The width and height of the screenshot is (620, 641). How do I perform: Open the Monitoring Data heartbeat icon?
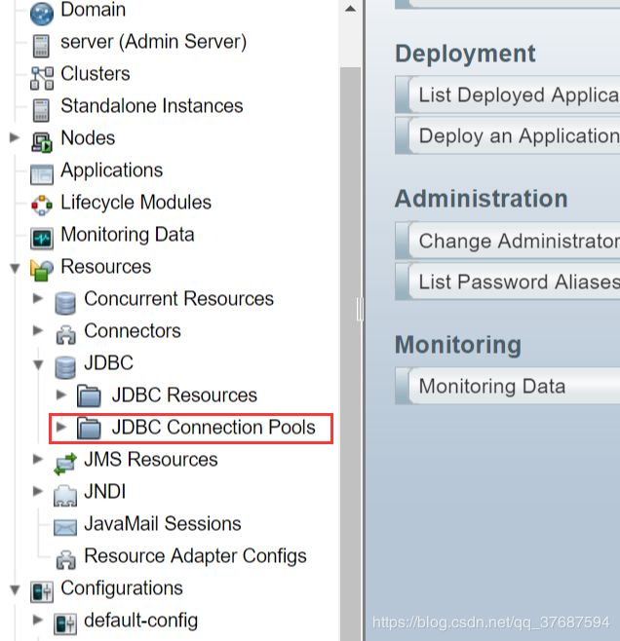[x=41, y=239]
